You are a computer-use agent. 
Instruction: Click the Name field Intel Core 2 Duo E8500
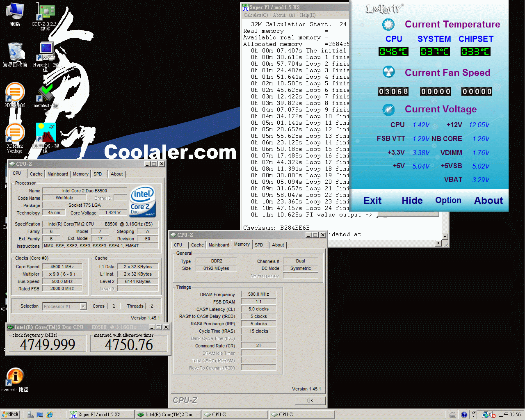click(x=84, y=191)
